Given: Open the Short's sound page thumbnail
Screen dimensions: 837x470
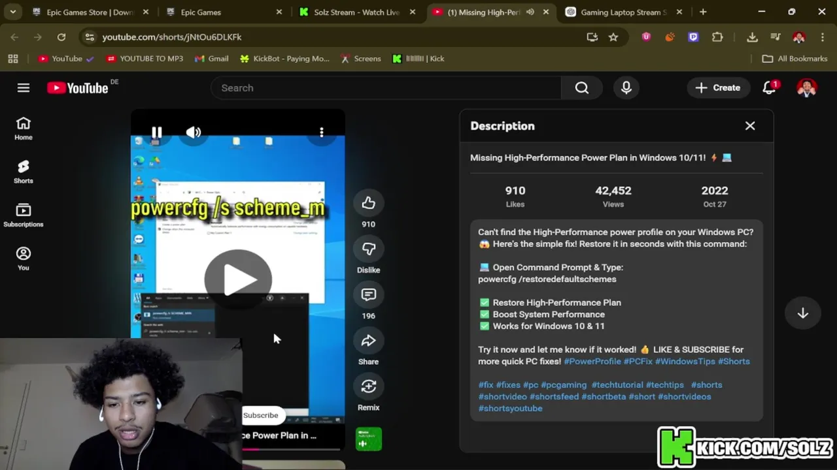Looking at the screenshot, I should (x=369, y=439).
